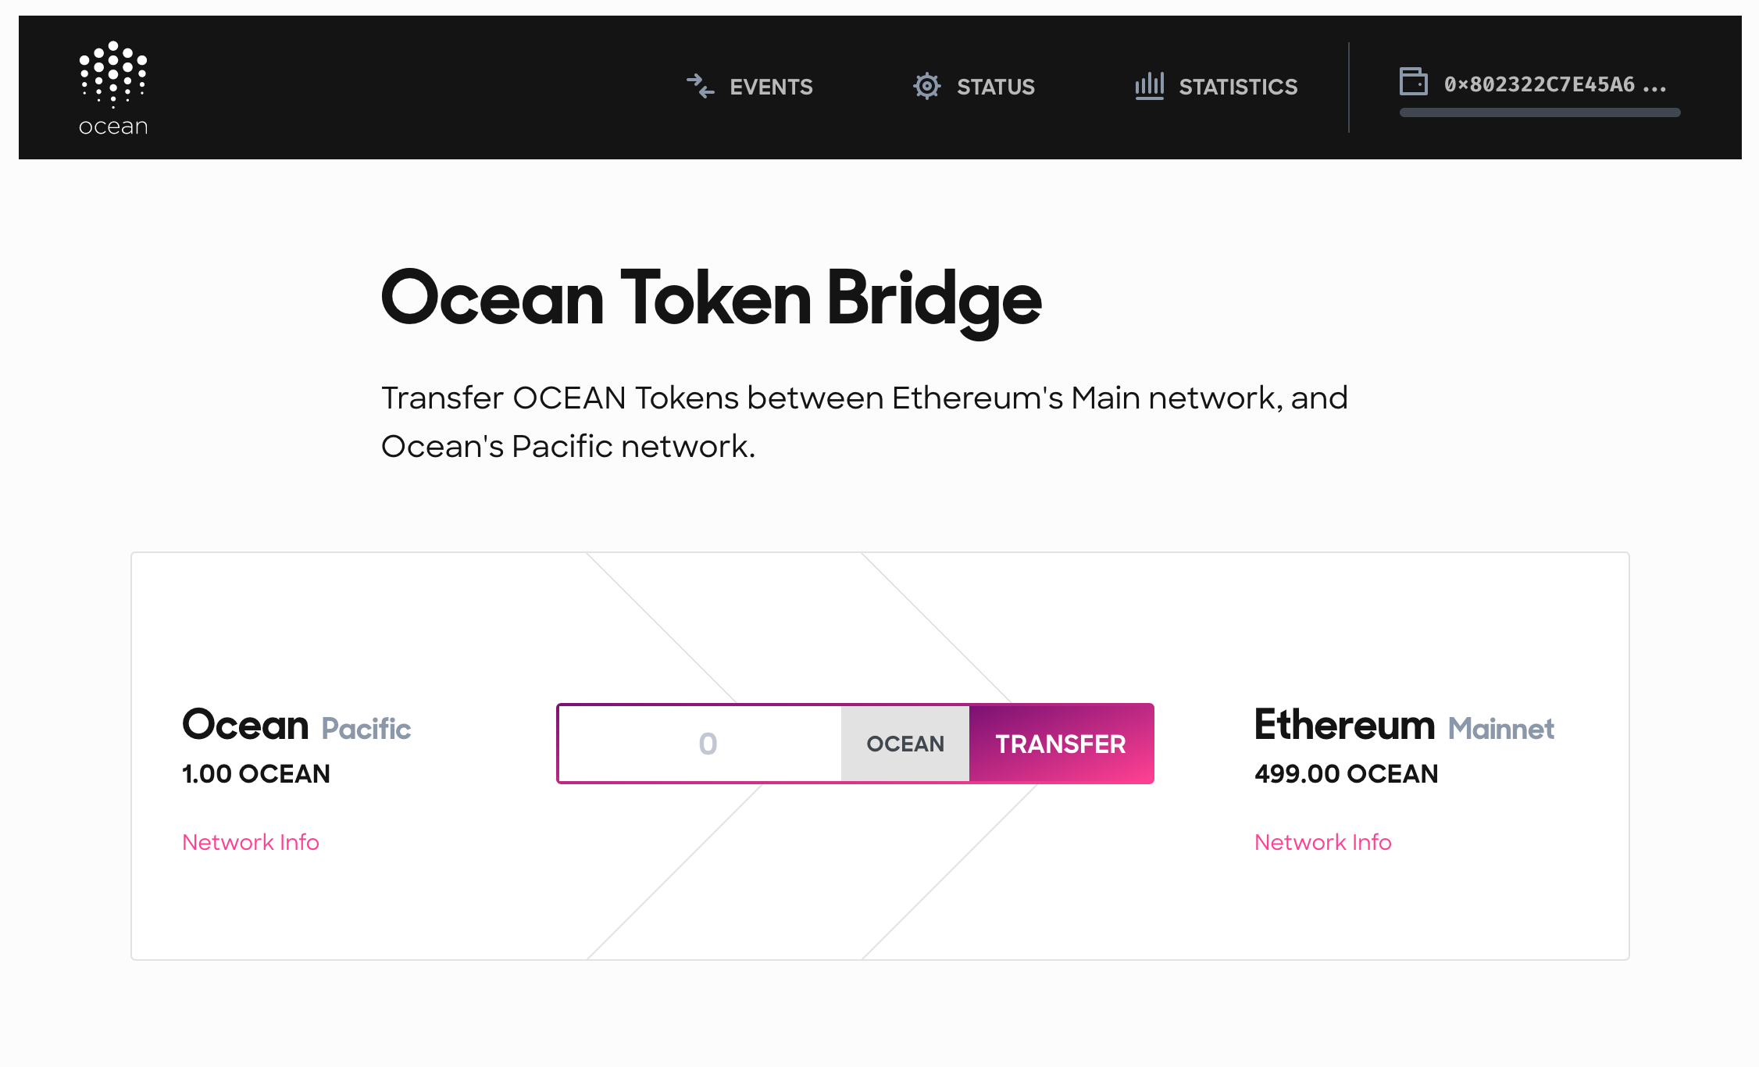Click the Events arrows icon
1759x1067 pixels.
tap(701, 86)
